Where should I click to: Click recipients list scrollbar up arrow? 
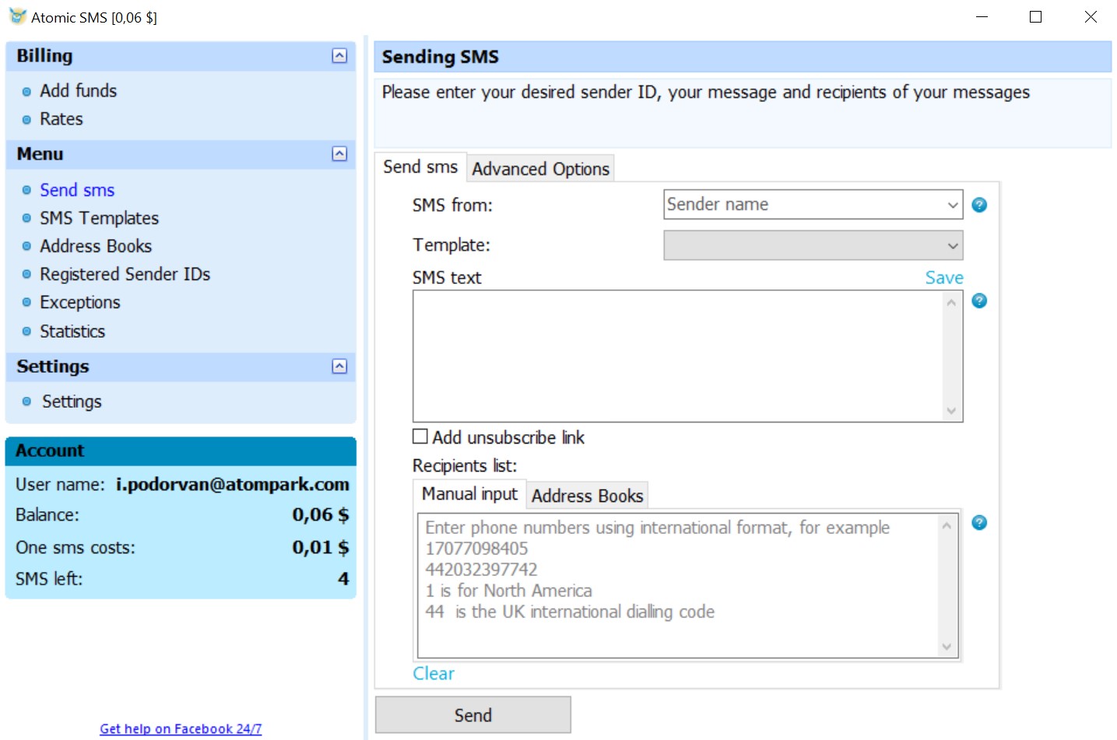pyautogui.click(x=947, y=526)
